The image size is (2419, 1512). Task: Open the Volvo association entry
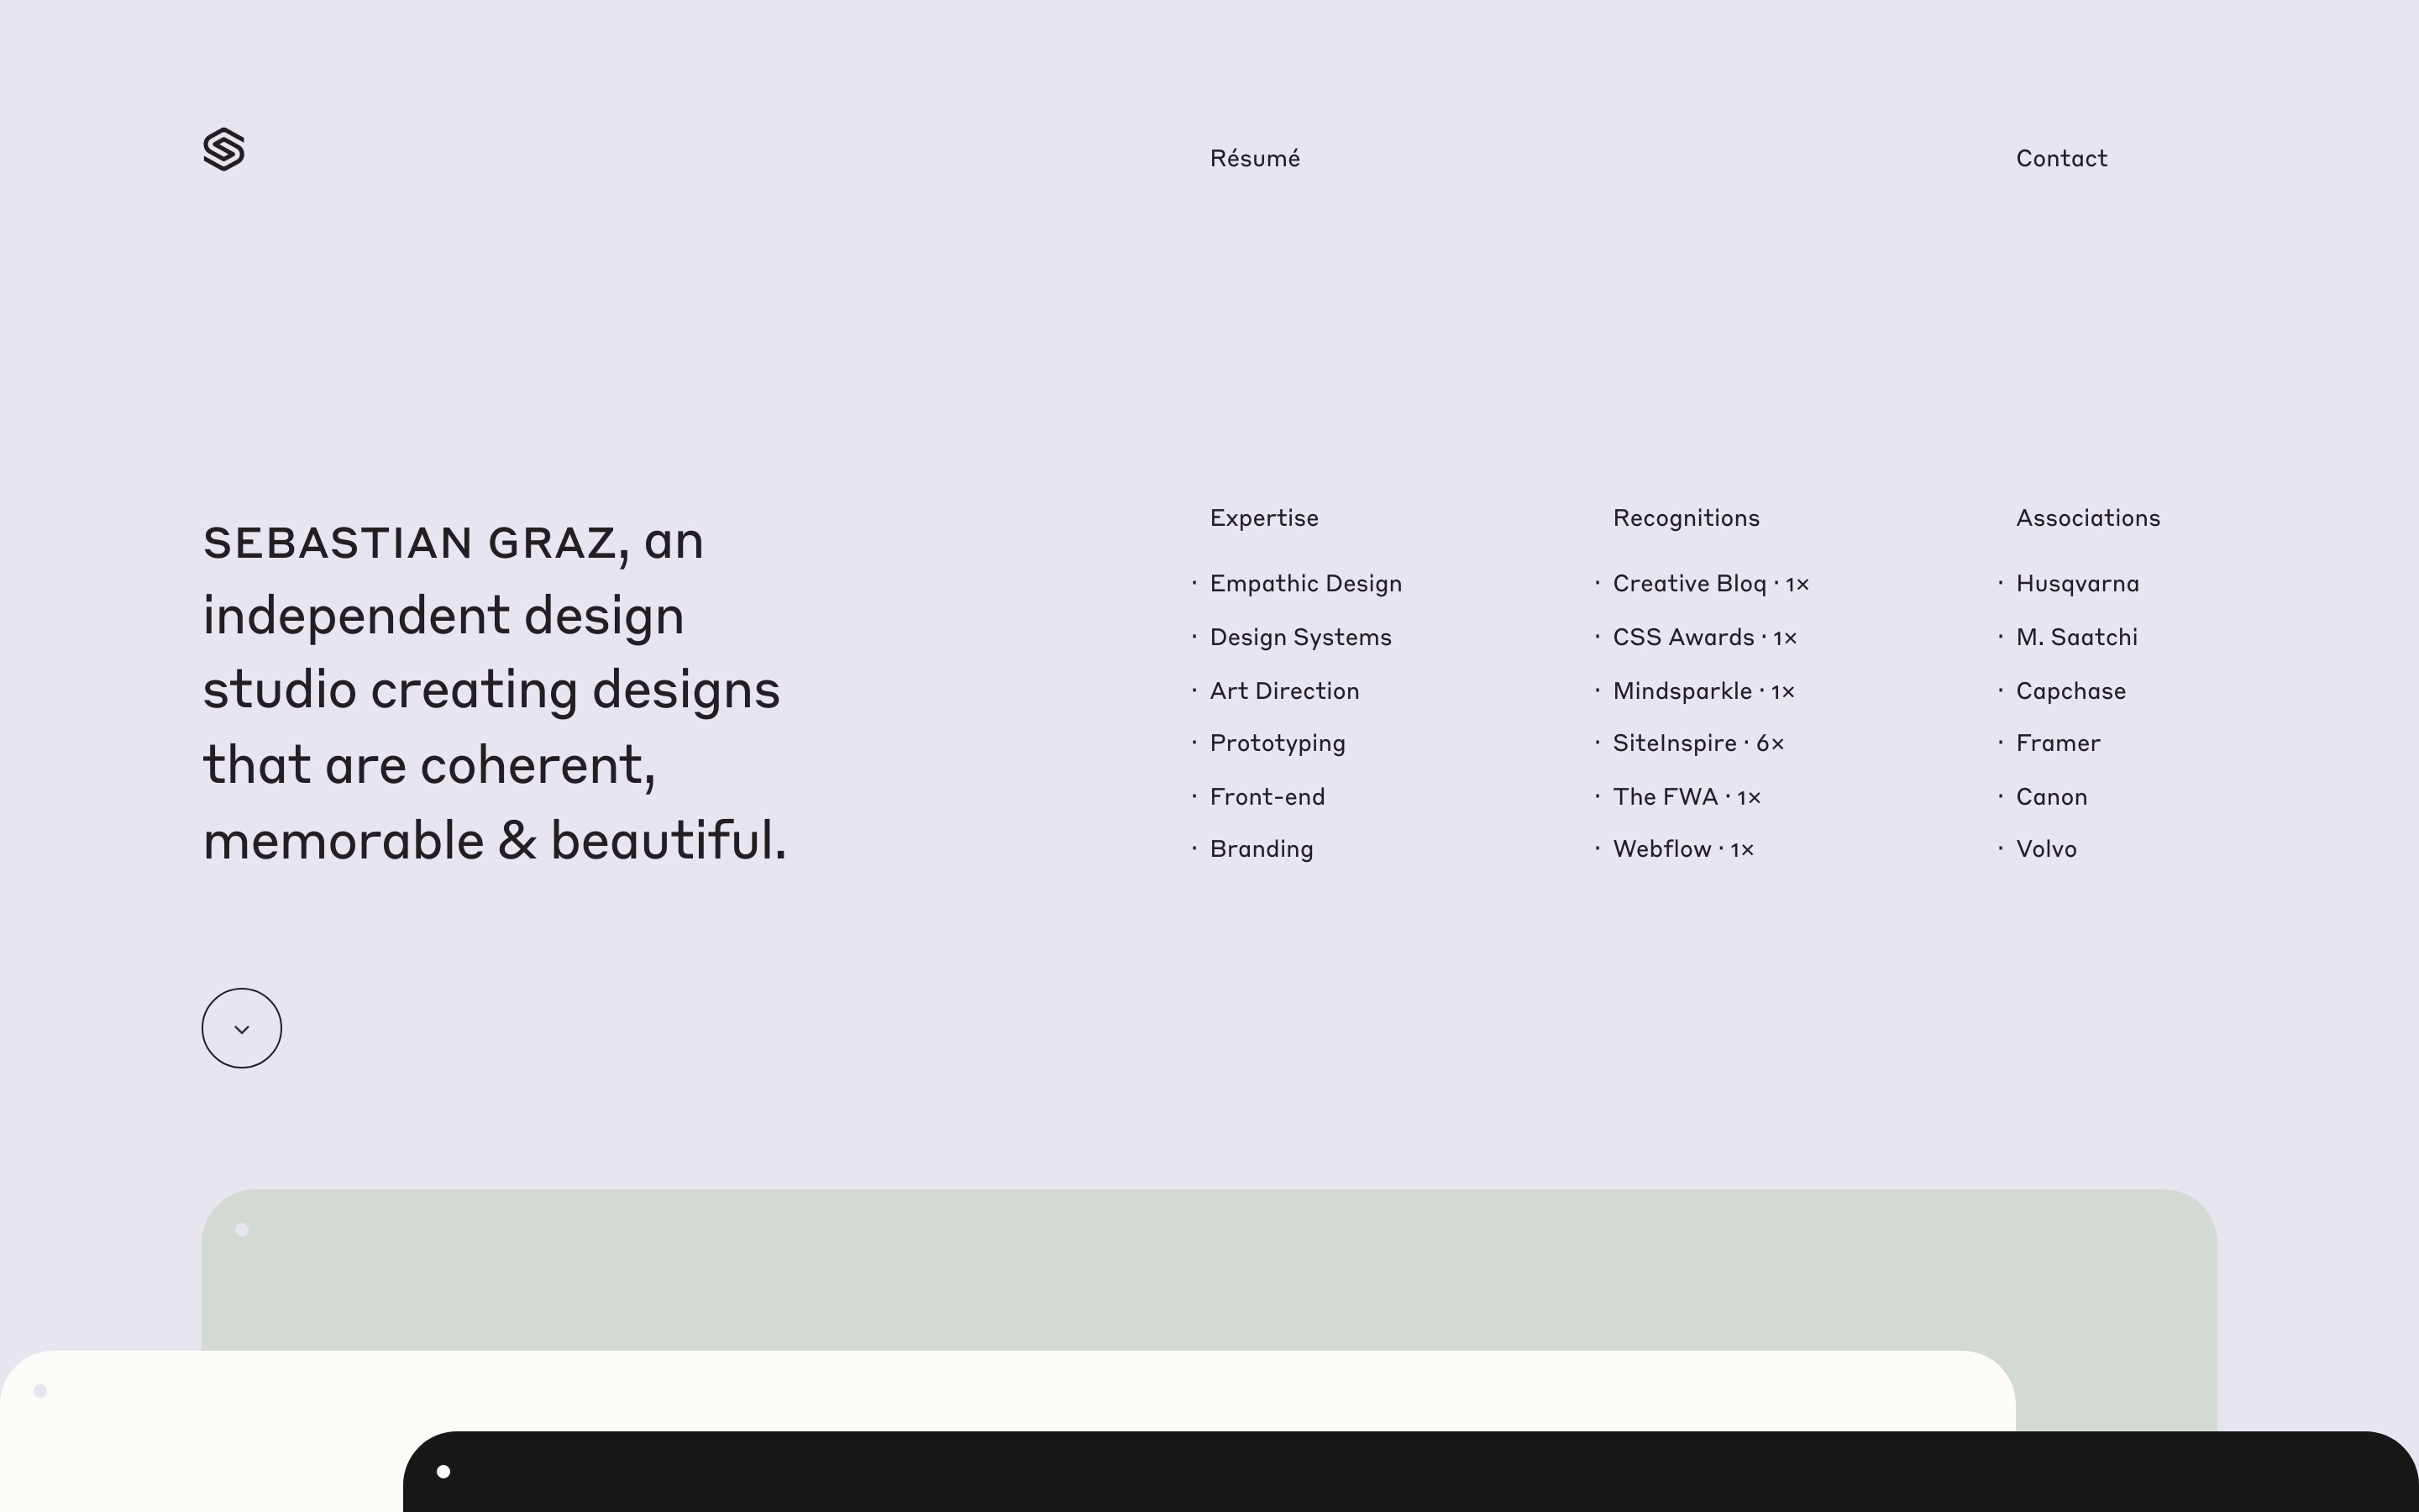tap(2046, 850)
